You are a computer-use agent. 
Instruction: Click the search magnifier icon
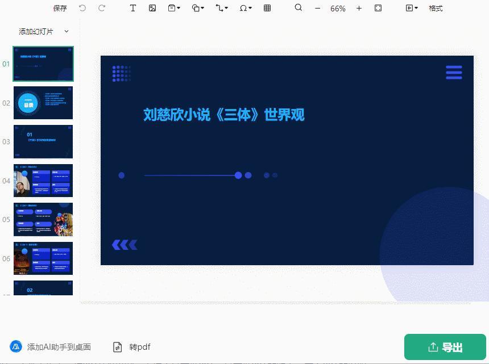pyautogui.click(x=298, y=8)
